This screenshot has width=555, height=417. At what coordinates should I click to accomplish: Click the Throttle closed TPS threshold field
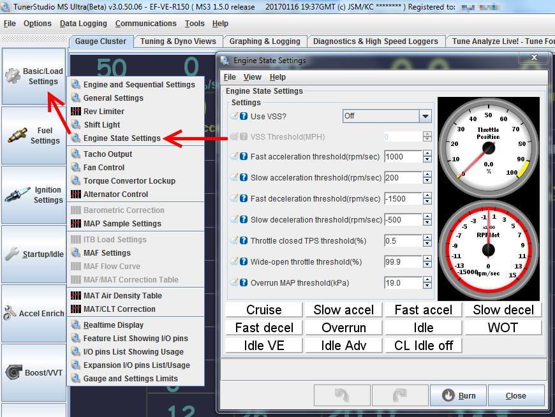click(403, 240)
